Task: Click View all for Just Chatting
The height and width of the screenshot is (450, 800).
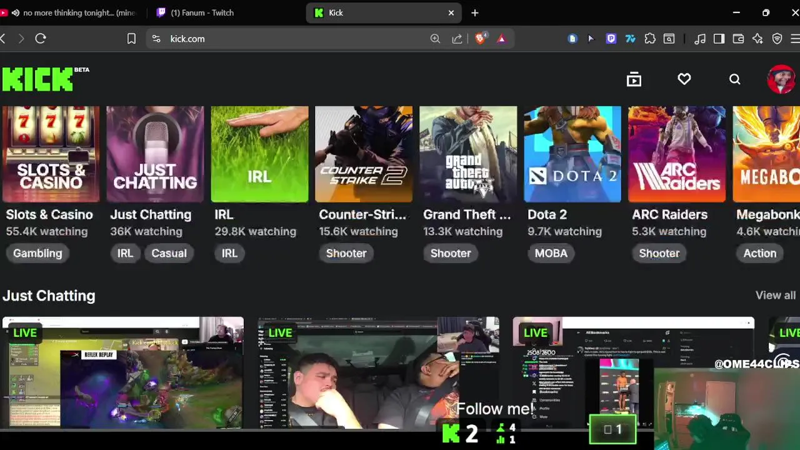Action: coord(776,295)
